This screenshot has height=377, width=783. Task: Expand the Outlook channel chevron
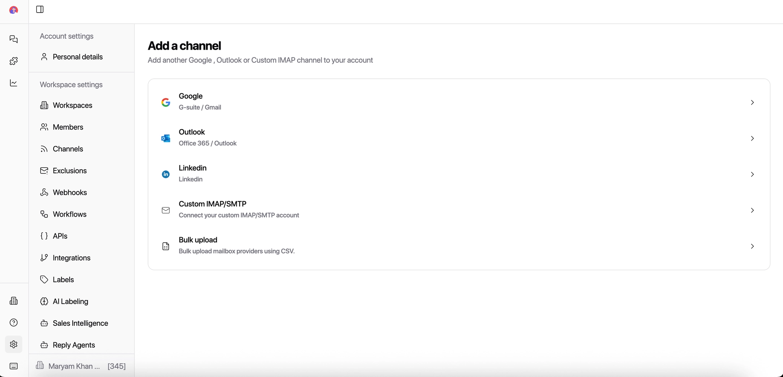752,138
